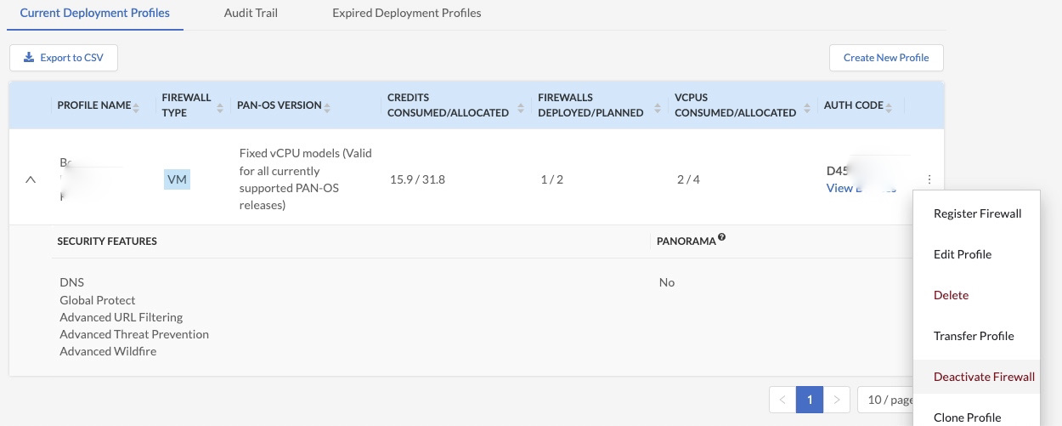Screen dimensions: 1062x426
Task: Go to page 1 in pagination
Action: pos(810,400)
